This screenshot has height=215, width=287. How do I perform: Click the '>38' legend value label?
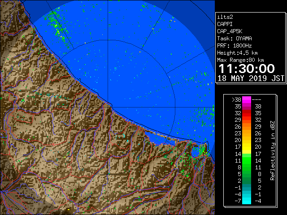pos(236,100)
